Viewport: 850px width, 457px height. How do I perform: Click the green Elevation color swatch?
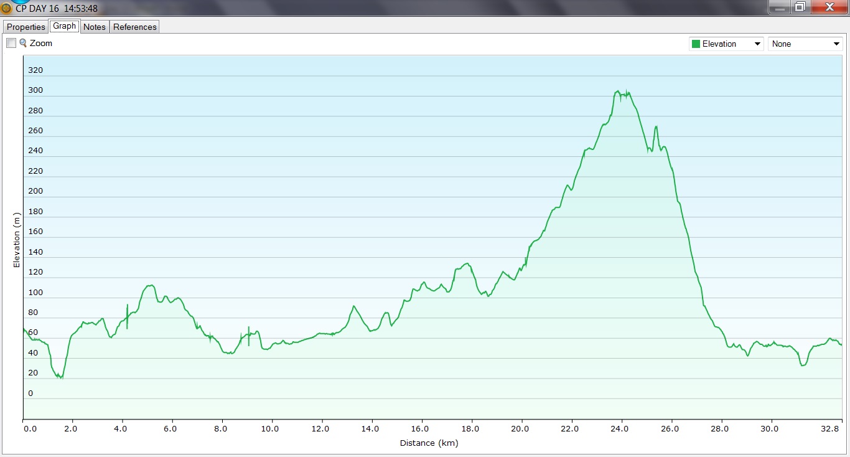(x=696, y=44)
